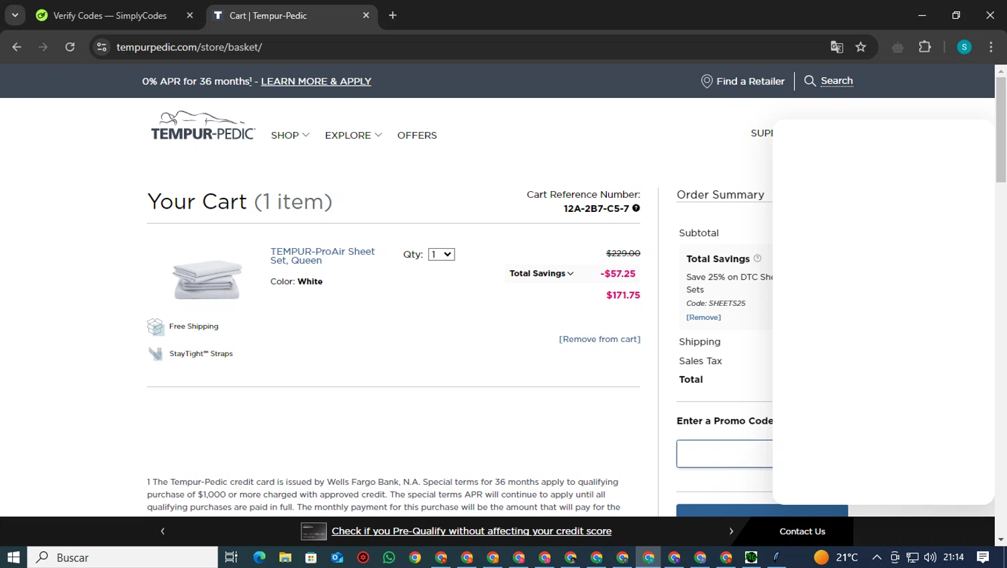Open File Explorer from taskbar
1007x568 pixels.
pos(285,557)
